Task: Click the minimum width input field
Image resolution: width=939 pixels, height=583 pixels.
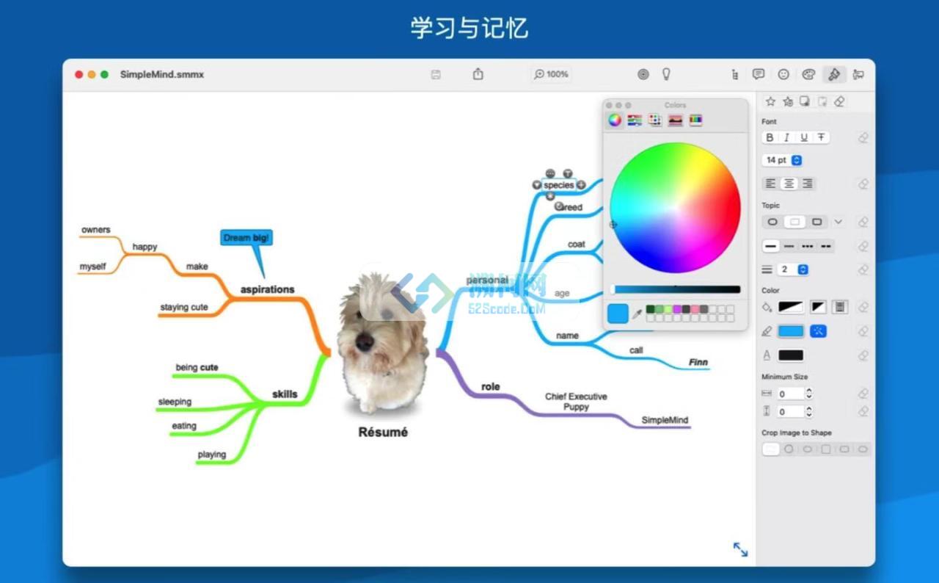Action: (791, 394)
